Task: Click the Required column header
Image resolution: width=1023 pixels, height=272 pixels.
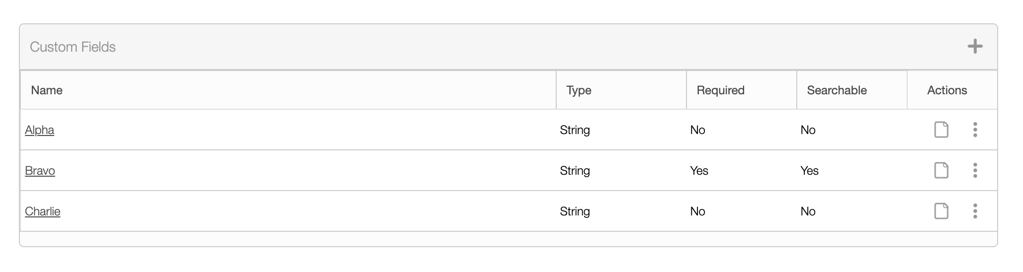Action: tap(720, 90)
